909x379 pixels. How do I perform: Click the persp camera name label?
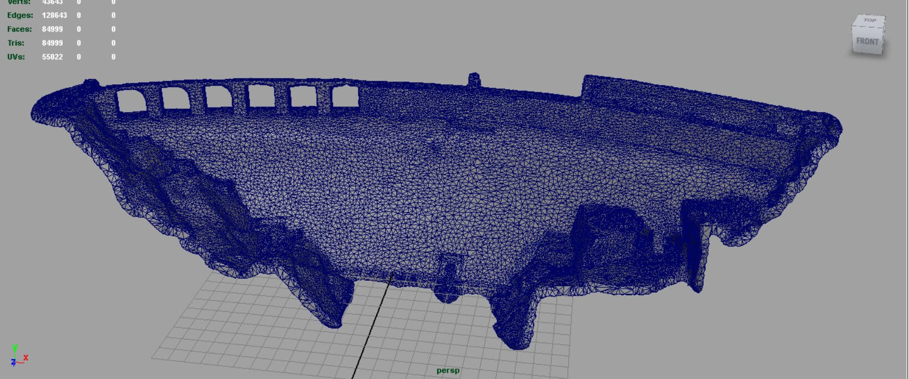tap(447, 370)
